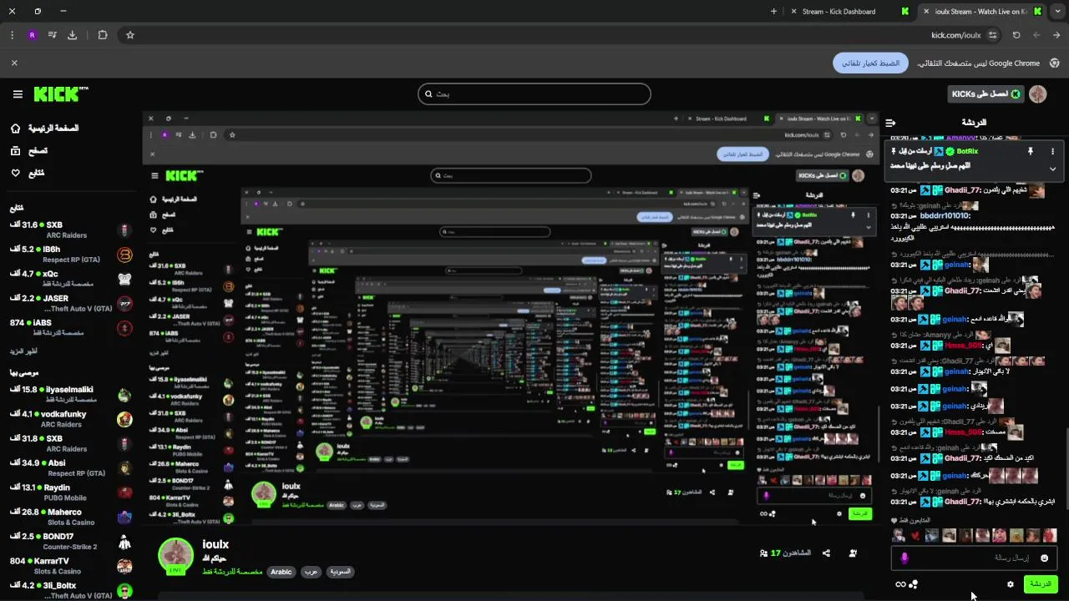Expand the pinned BotRix message chevron
Viewport: 1069px width, 601px height.
[1052, 169]
